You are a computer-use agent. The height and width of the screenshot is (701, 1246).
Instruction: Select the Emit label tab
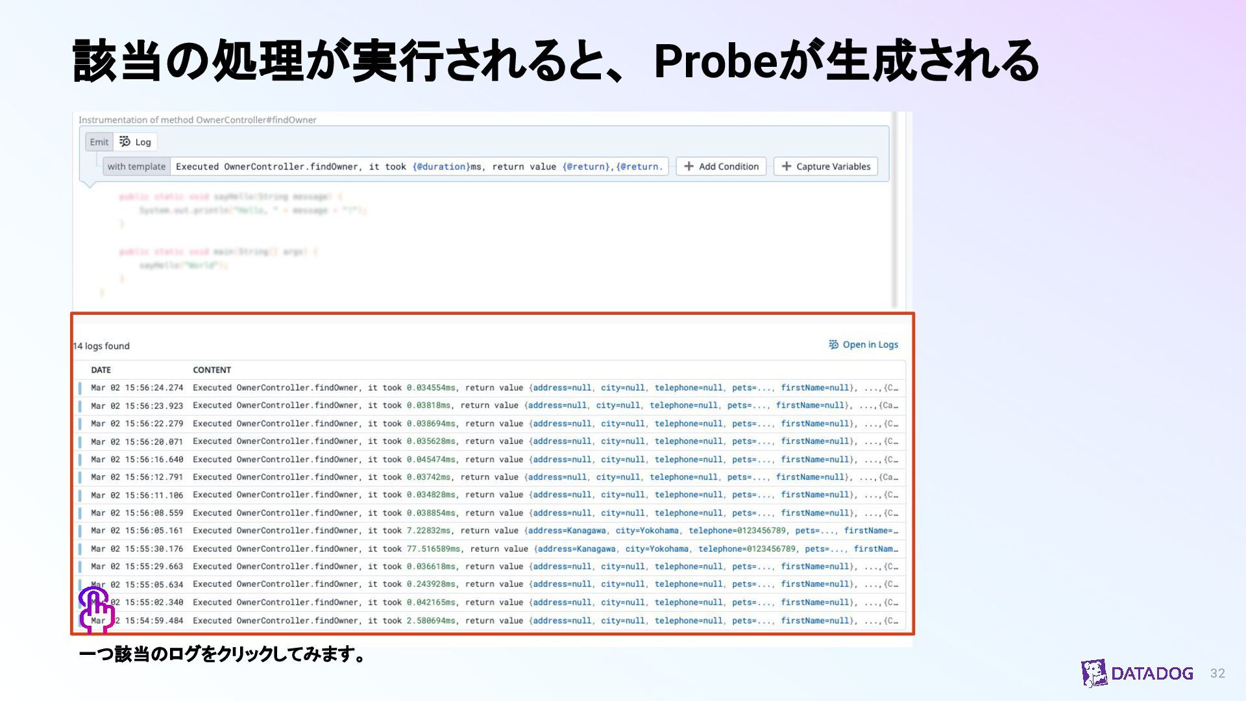[99, 141]
